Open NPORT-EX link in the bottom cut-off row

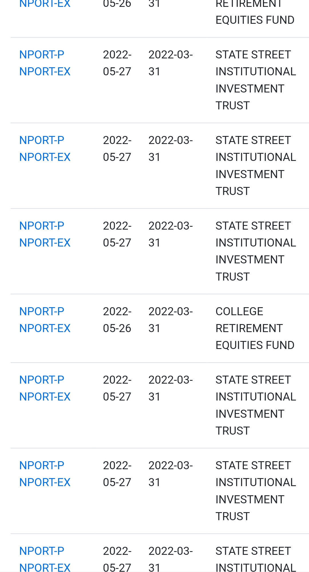[45, 567]
